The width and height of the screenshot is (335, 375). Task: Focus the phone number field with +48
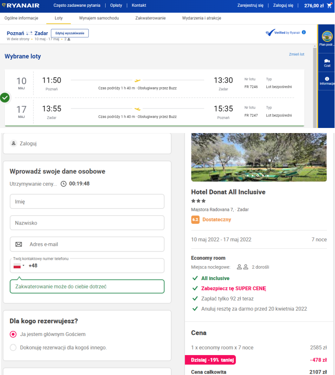coord(87,265)
